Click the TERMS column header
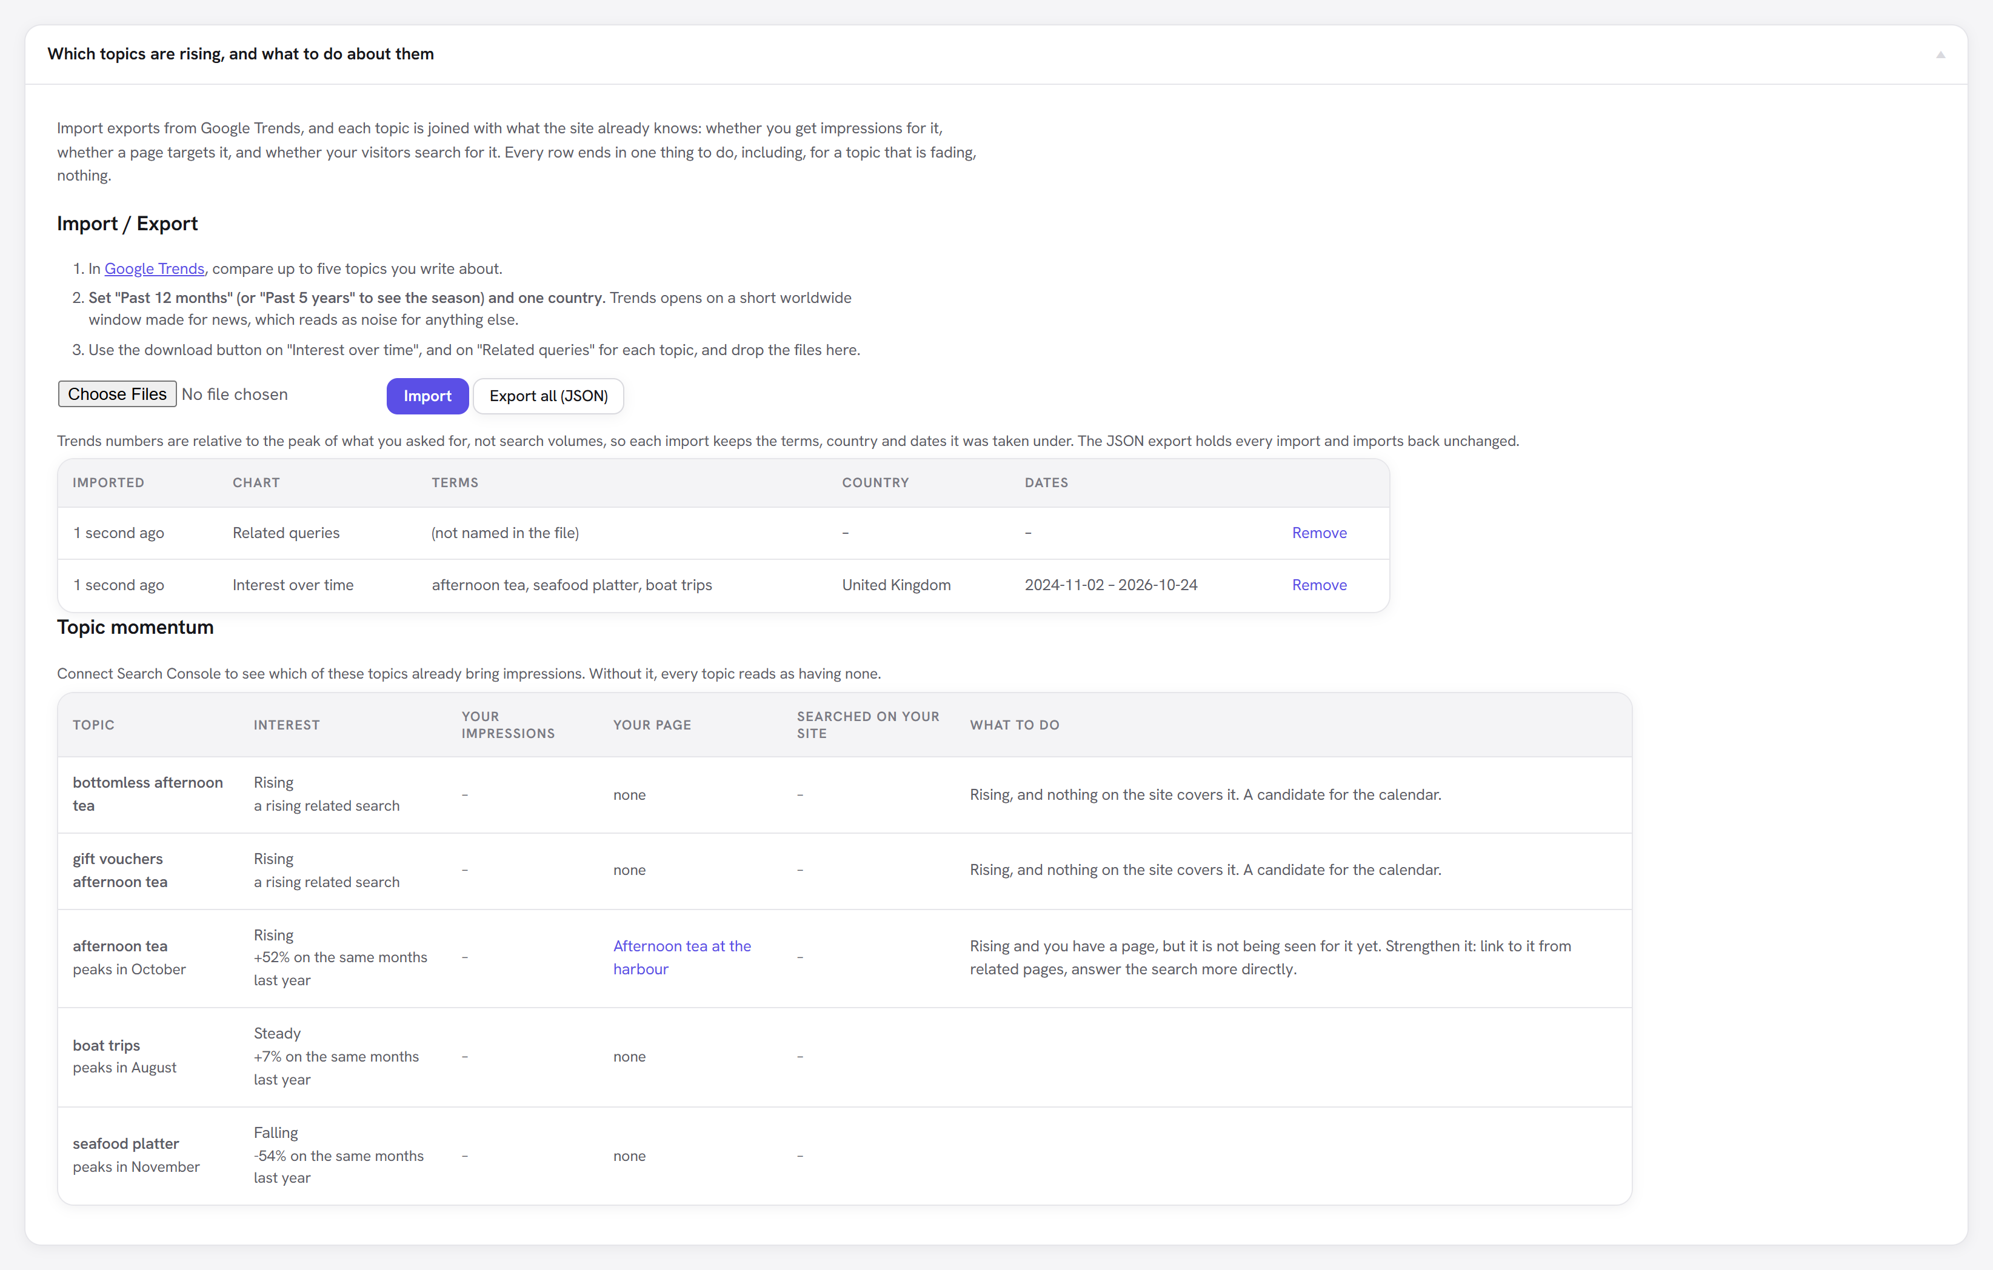Screen dimensions: 1993x1270 coord(455,482)
